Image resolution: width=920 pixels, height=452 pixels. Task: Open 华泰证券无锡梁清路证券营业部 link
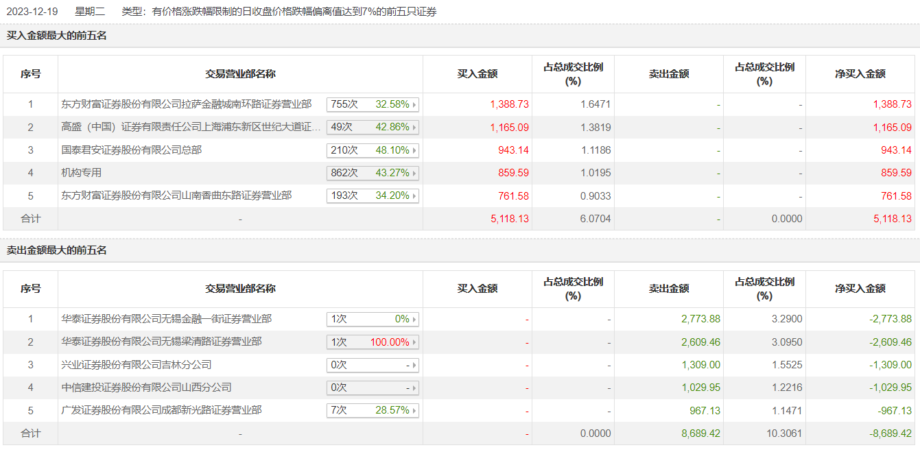coord(162,342)
